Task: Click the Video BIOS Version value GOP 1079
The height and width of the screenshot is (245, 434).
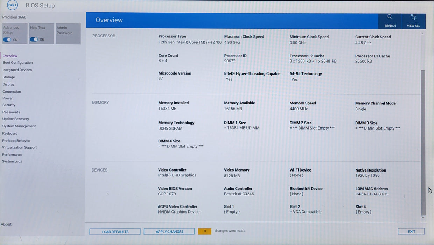Action: [x=167, y=194]
